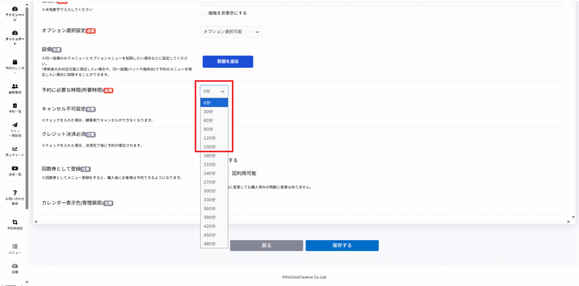Viewport: 579px width, 286px height.
Task: Click the 戻る button
Action: tap(266, 245)
